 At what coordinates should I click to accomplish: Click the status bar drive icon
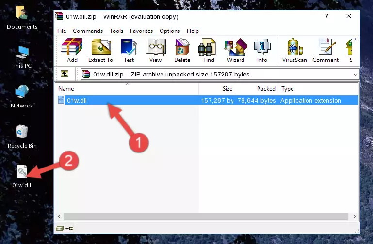(60, 229)
